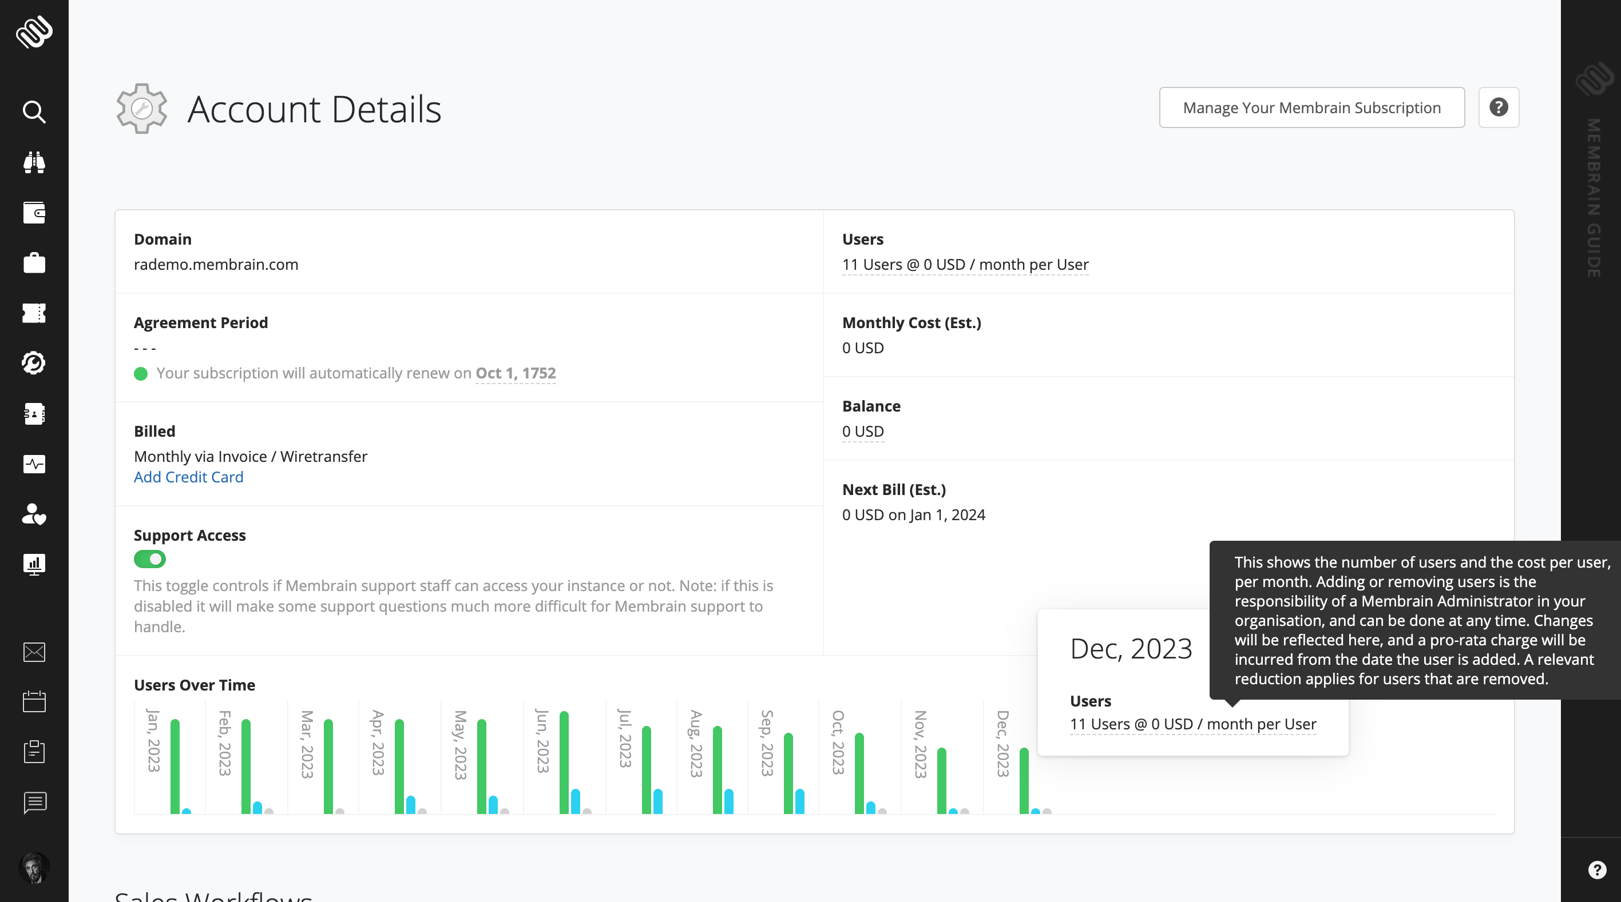Open the ticket icon in sidebar

[34, 313]
